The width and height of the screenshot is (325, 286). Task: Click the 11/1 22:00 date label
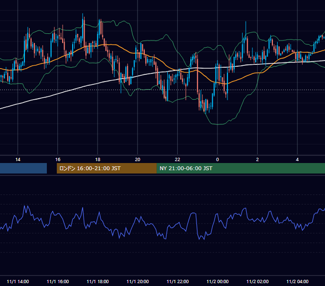click(x=178, y=281)
